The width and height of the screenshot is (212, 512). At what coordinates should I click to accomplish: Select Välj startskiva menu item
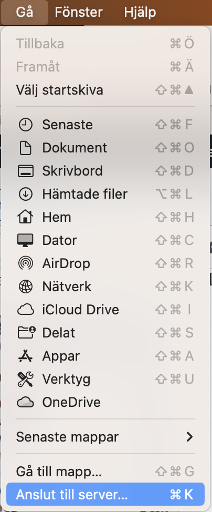tap(105, 90)
